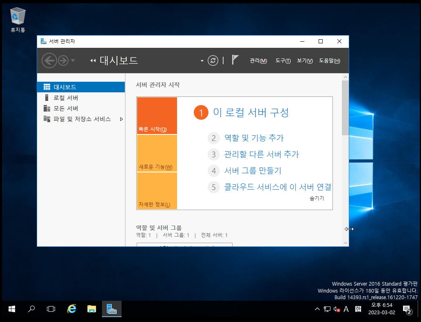Open the notifications flag icon
421x322 pixels.
tap(235, 59)
